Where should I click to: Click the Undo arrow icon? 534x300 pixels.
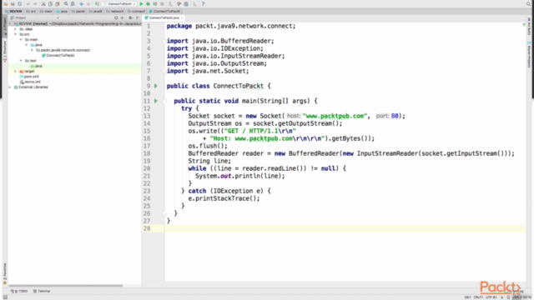28,3
